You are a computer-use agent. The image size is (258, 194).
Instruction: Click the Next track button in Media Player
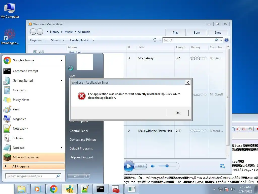click(141, 166)
